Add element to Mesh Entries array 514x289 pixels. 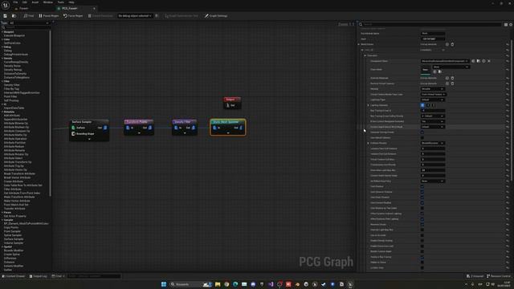point(447,44)
